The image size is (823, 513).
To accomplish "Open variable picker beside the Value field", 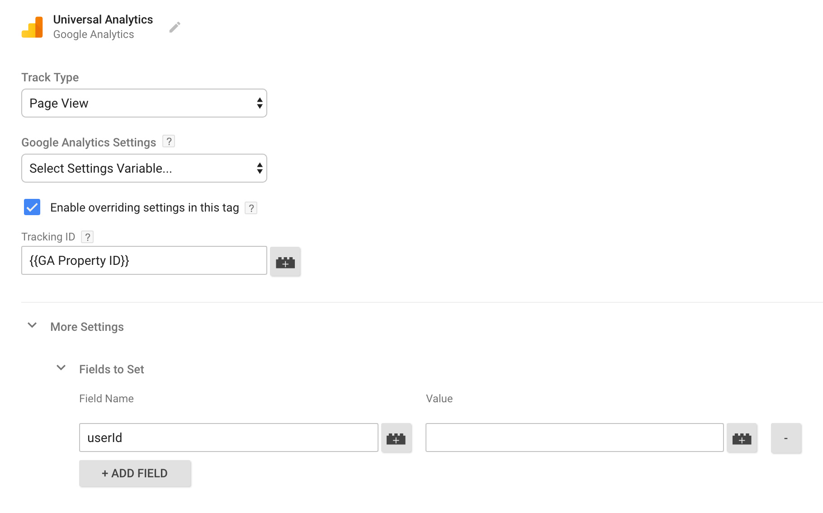I will click(742, 438).
